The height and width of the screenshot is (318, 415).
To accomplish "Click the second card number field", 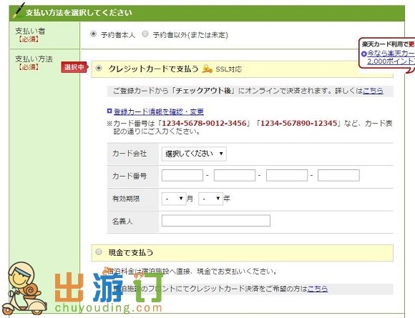I will coord(235,176).
